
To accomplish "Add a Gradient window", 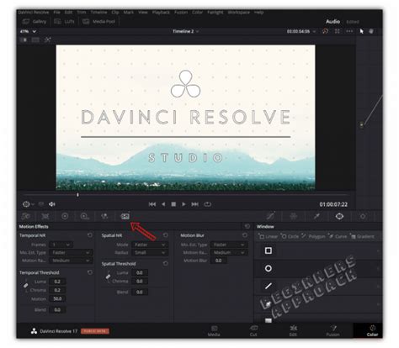I will pyautogui.click(x=362, y=236).
